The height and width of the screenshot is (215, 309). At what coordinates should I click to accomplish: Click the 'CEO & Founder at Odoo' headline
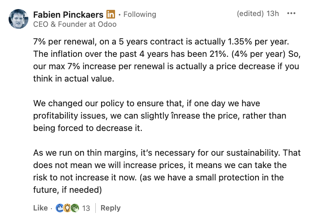(75, 24)
